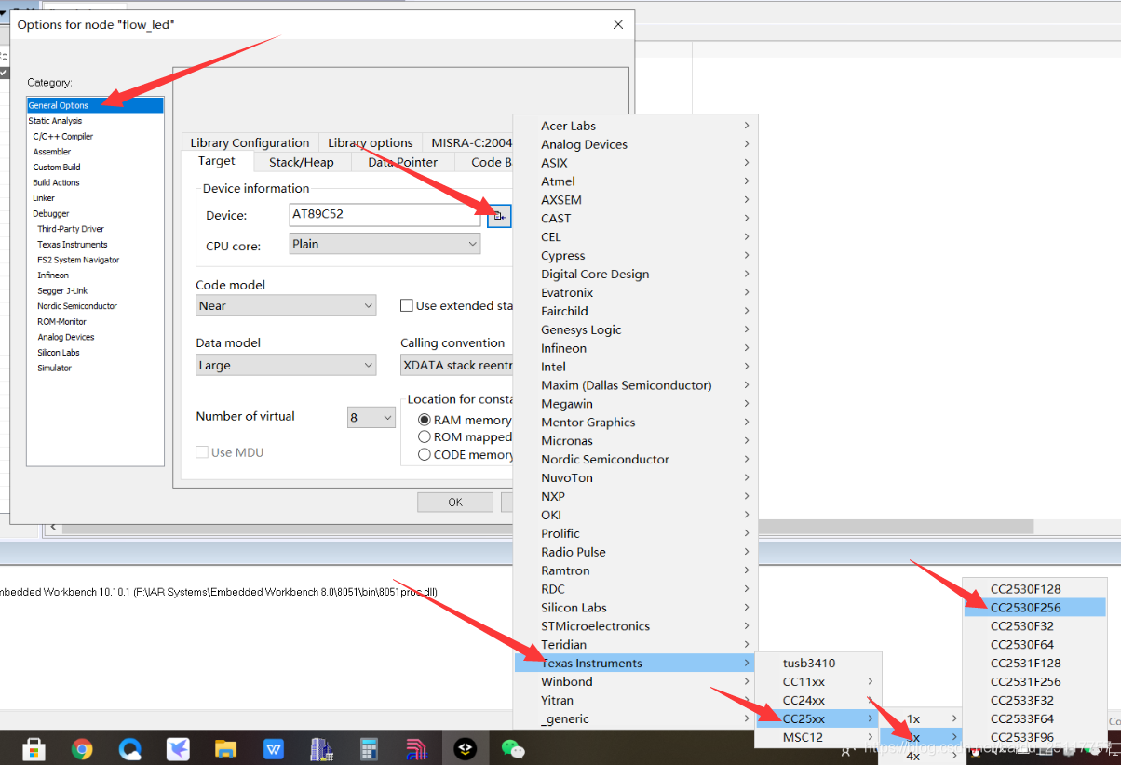This screenshot has height=765, width=1121.
Task: Select device CC2531F128 from the list
Action: click(x=1034, y=663)
